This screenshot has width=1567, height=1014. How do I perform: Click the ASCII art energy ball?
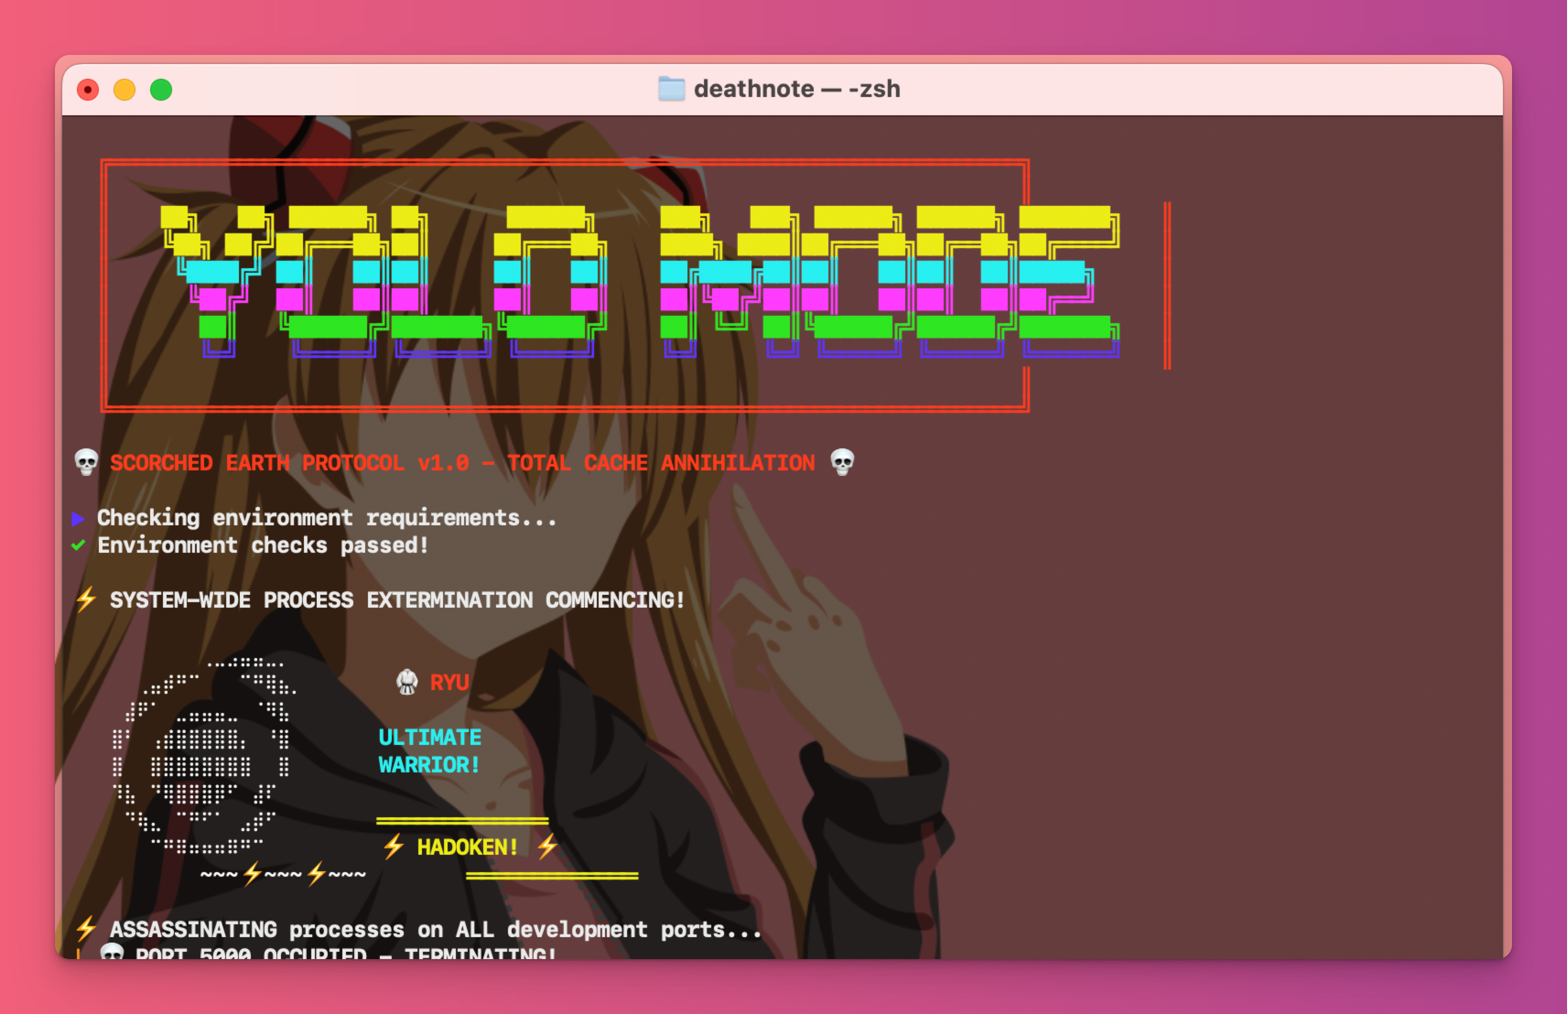pyautogui.click(x=201, y=755)
